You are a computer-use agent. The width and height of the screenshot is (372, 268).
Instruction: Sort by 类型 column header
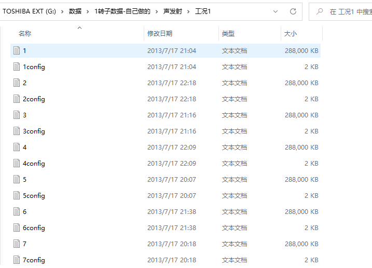(228, 34)
